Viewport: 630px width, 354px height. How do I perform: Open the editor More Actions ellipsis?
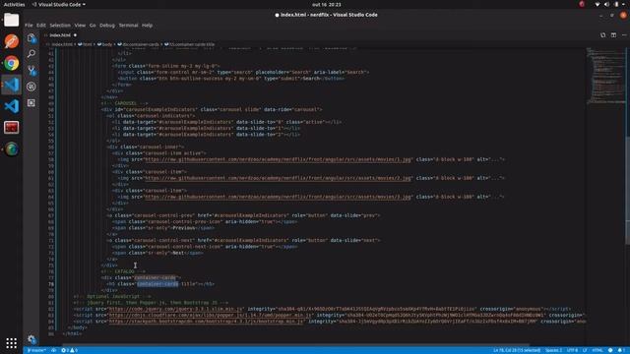pyautogui.click(x=624, y=35)
